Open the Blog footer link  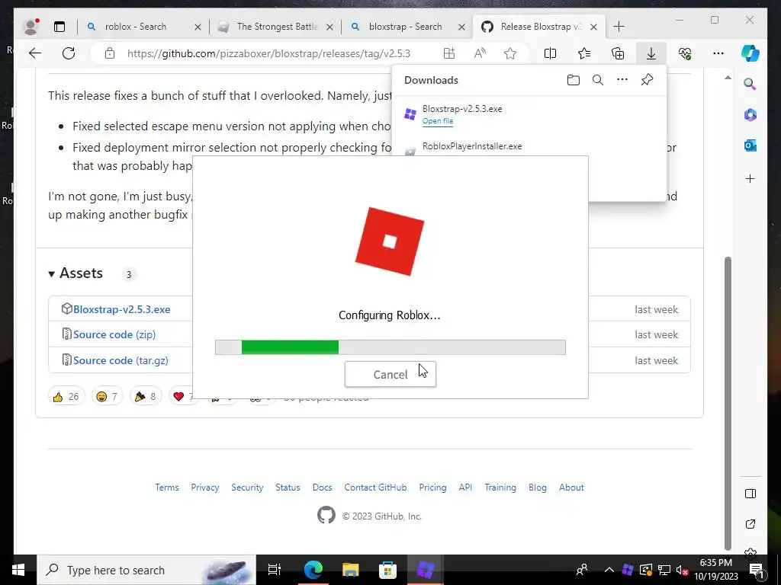(538, 487)
